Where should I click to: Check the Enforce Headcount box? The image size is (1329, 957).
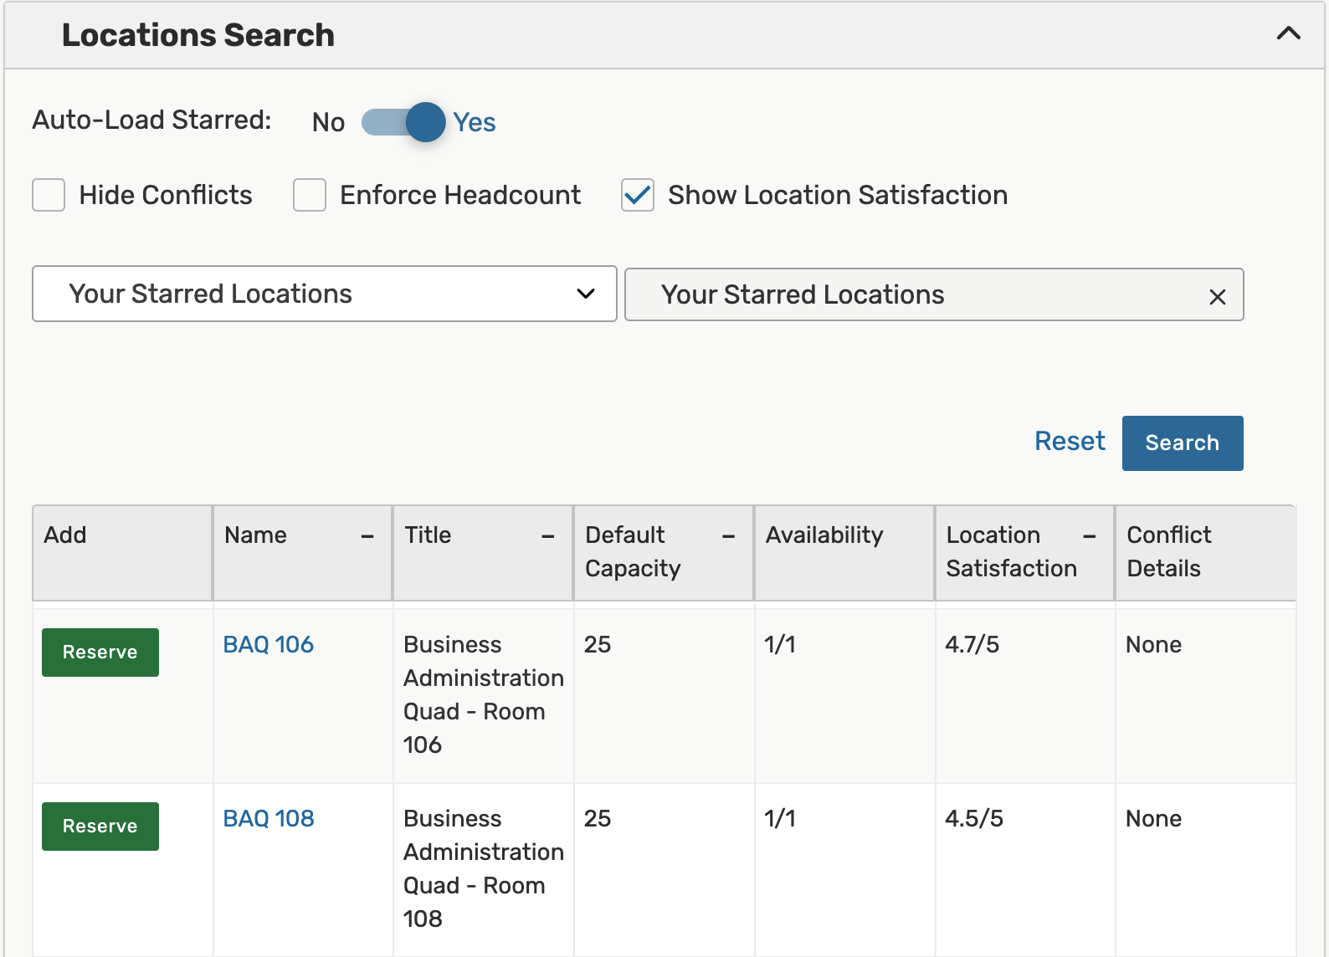(310, 195)
